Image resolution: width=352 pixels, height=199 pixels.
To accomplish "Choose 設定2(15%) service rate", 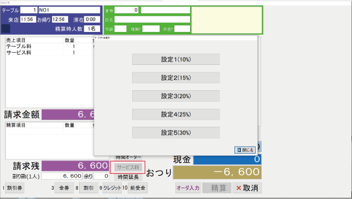I will click(176, 78).
